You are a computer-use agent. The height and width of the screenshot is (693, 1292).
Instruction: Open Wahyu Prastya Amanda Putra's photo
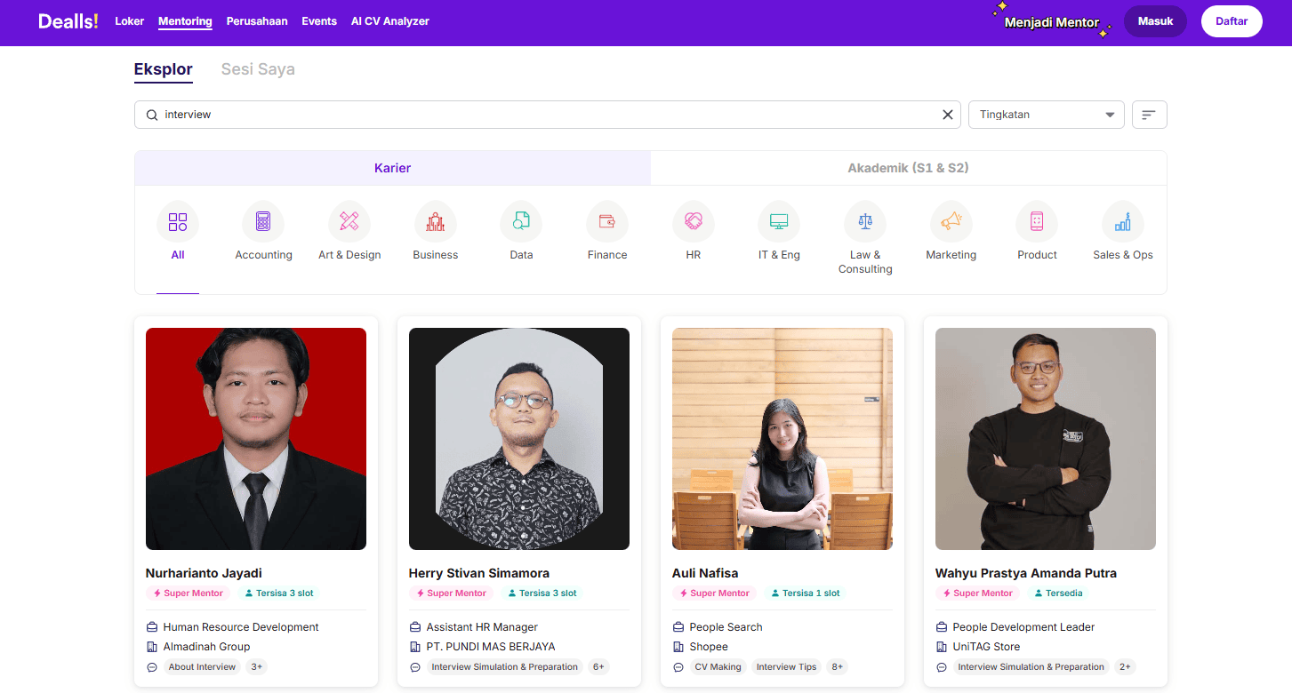click(1046, 439)
